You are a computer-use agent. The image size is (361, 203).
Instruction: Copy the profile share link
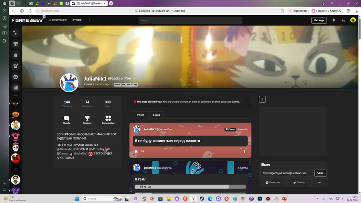[320, 173]
